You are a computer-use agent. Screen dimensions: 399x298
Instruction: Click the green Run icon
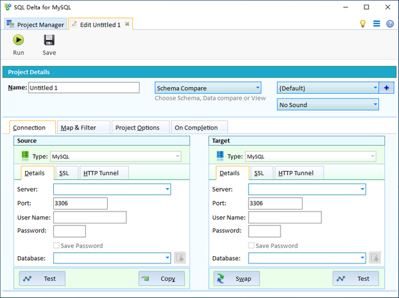19,40
